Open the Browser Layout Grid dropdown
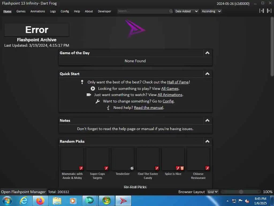Image resolution: width=274 pixels, height=206 pixels. pyautogui.click(x=212, y=192)
